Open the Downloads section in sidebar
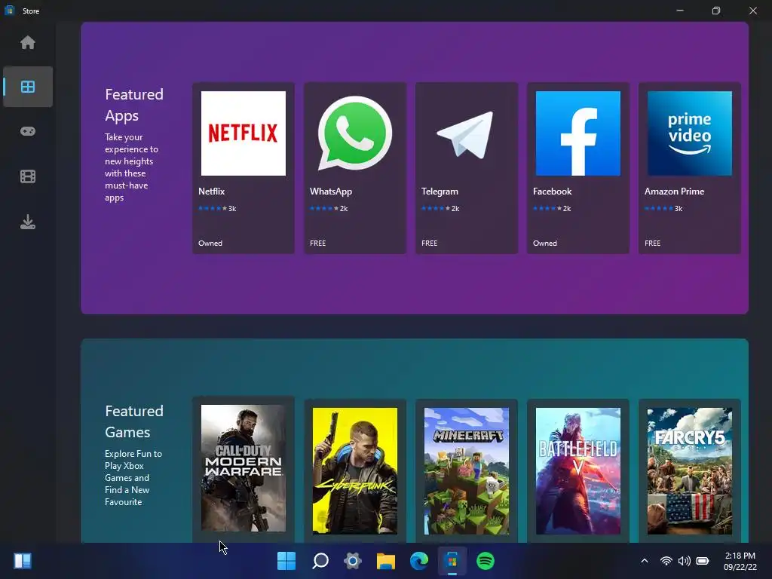Screen dimensions: 772x579 (28, 222)
